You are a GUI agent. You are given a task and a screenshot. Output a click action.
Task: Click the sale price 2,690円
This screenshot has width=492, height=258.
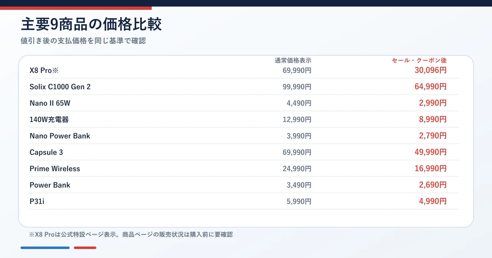(433, 185)
